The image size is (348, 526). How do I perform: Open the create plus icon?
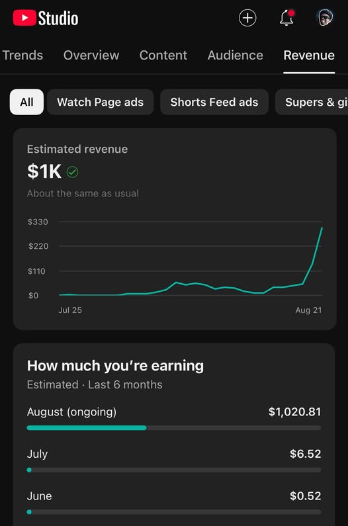[247, 18]
